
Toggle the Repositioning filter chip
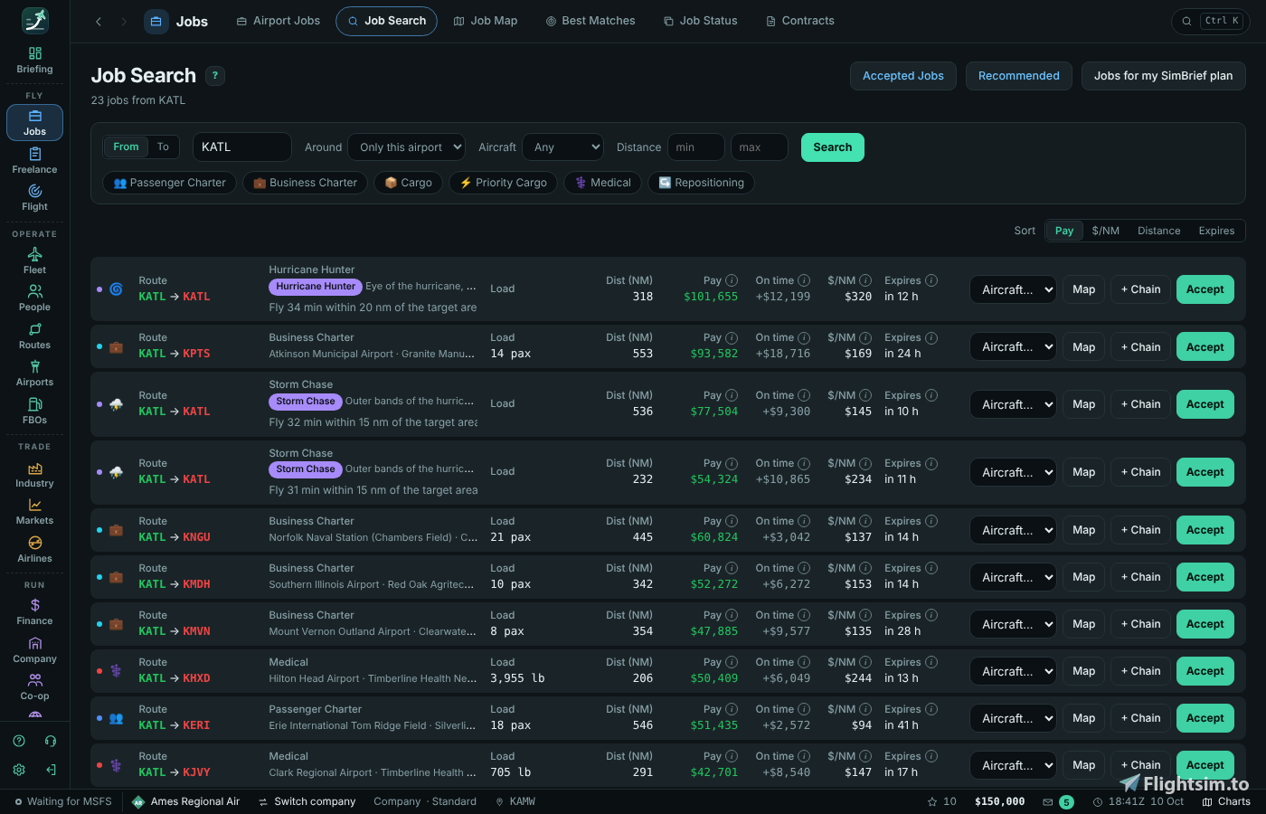tap(701, 183)
